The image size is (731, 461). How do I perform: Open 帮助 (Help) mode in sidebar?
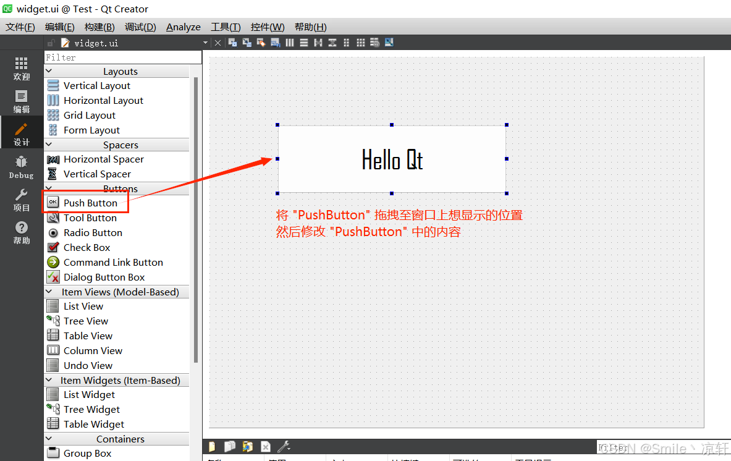pyautogui.click(x=22, y=232)
